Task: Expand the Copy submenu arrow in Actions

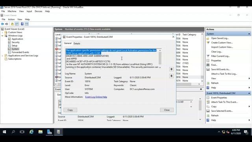Action: tap(249, 106)
